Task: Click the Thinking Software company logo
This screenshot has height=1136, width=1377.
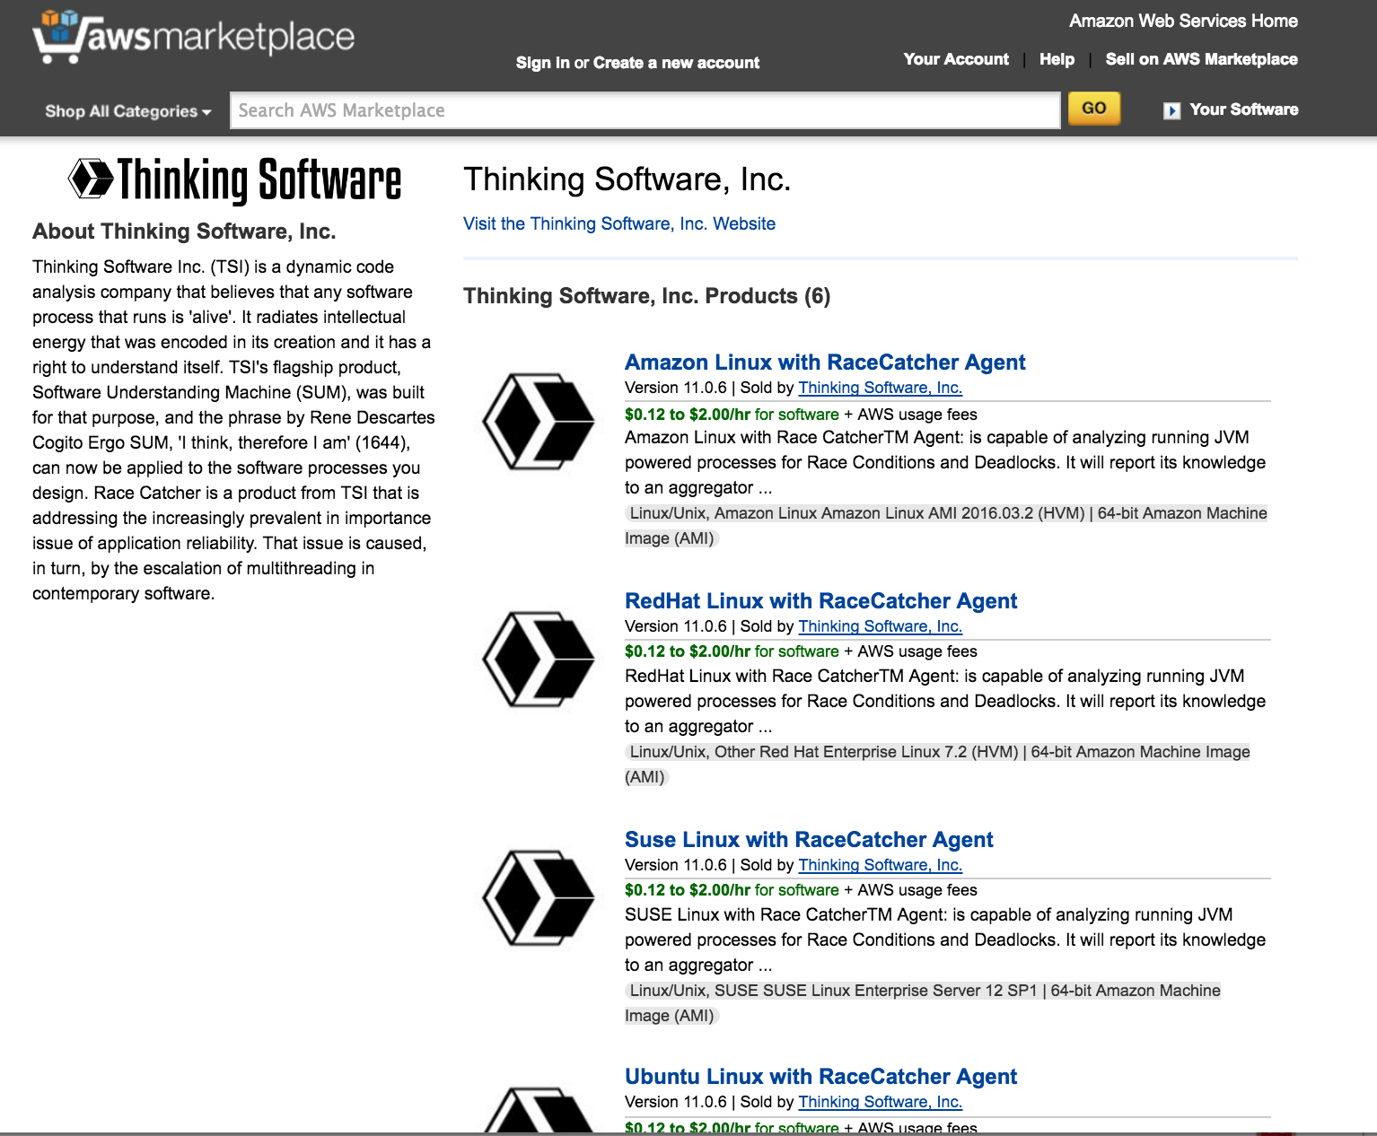Action: [x=234, y=179]
